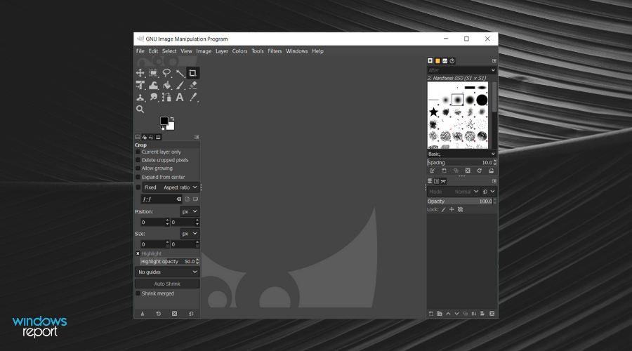632x351 pixels.
Task: Delete layer icon in Layers panel
Action: pyautogui.click(x=492, y=314)
